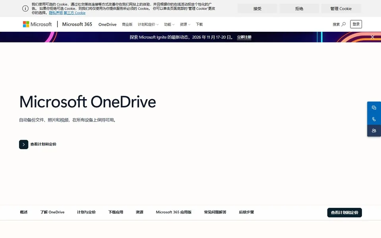Screen dimensions: 381x238
Task: Click the 登录 sign-in button
Action: coord(356,24)
